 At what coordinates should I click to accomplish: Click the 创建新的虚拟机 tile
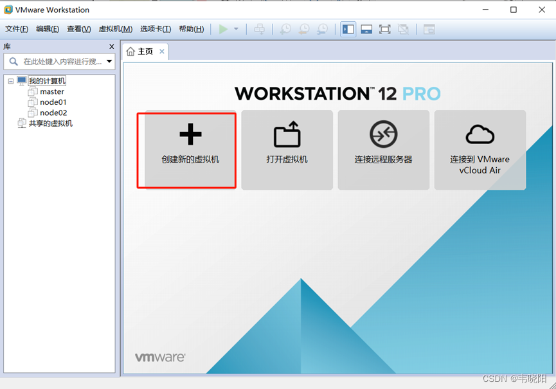coord(190,150)
